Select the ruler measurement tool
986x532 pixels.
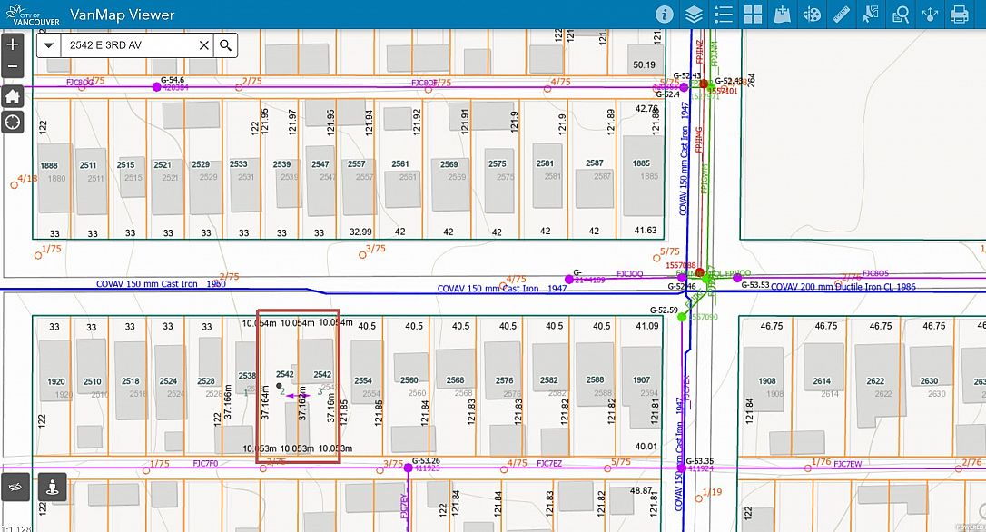tap(842, 15)
